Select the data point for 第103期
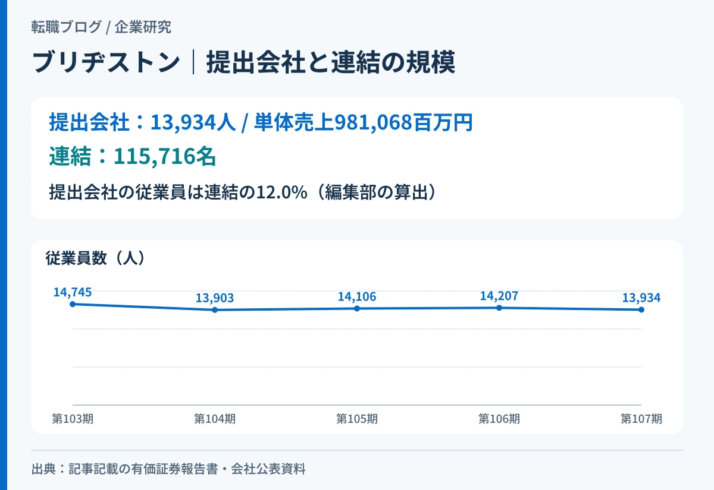The image size is (714, 490). 73,304
